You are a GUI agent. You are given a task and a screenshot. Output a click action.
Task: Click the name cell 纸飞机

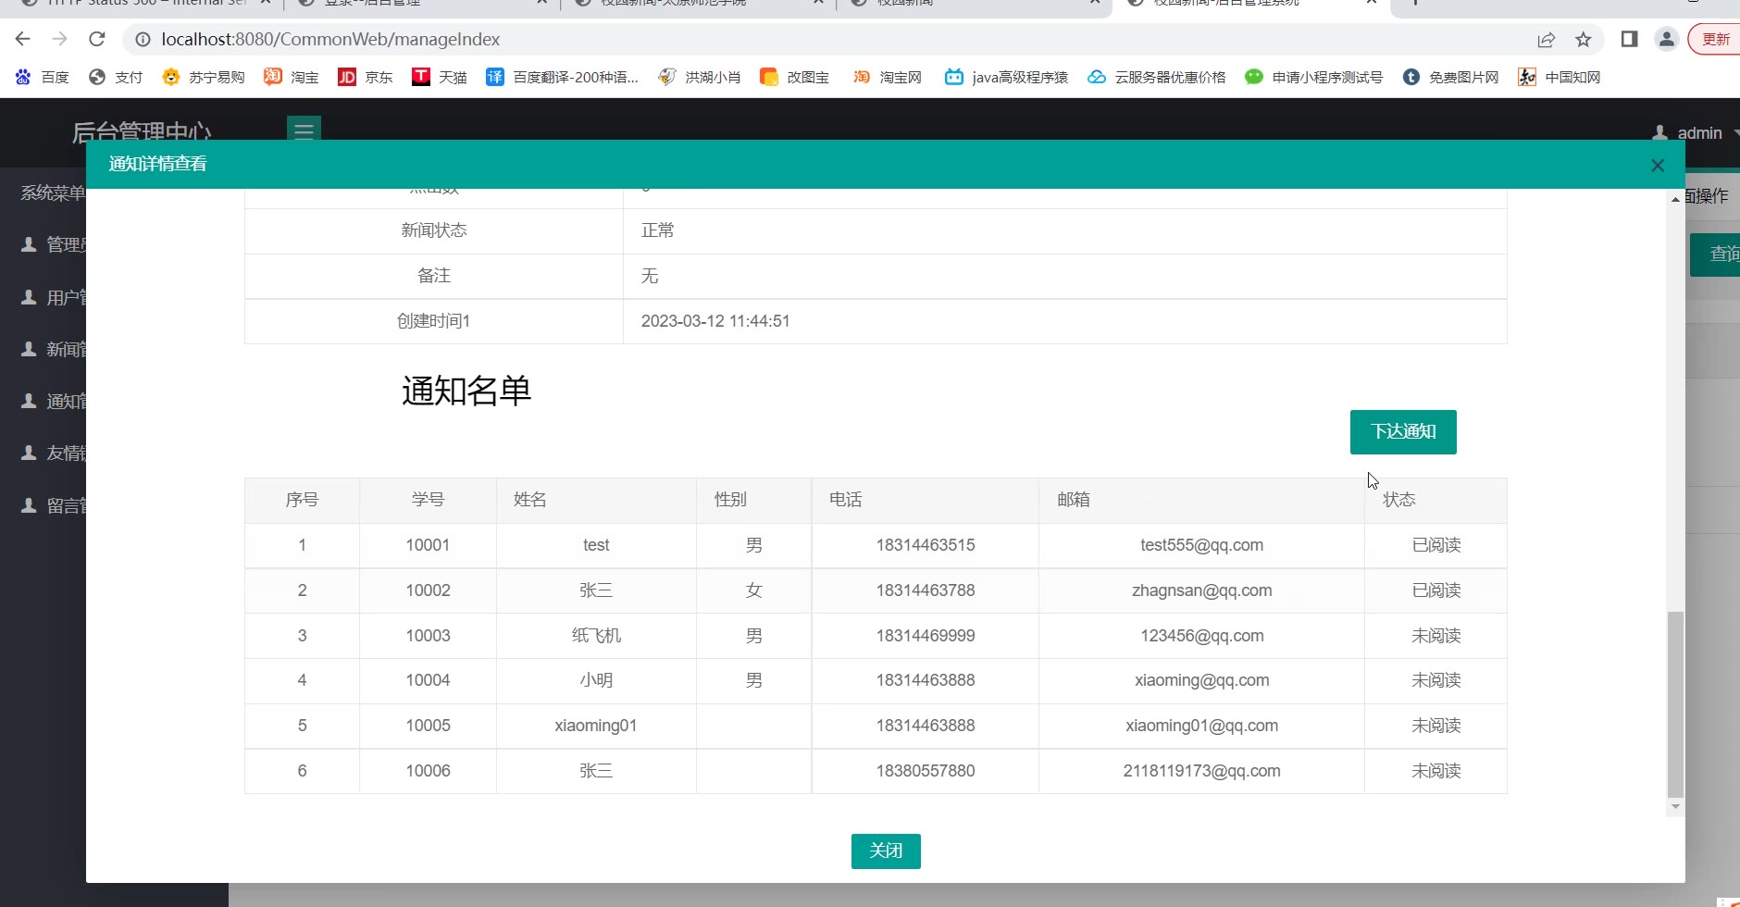pos(596,636)
